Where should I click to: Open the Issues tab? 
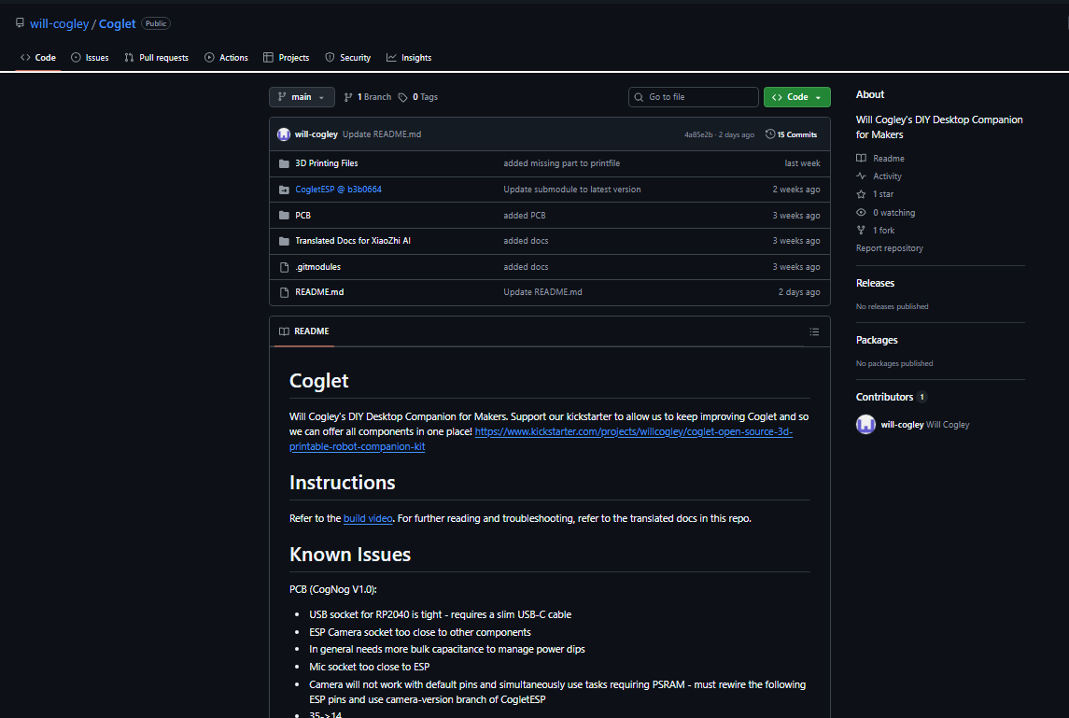pyautogui.click(x=90, y=58)
